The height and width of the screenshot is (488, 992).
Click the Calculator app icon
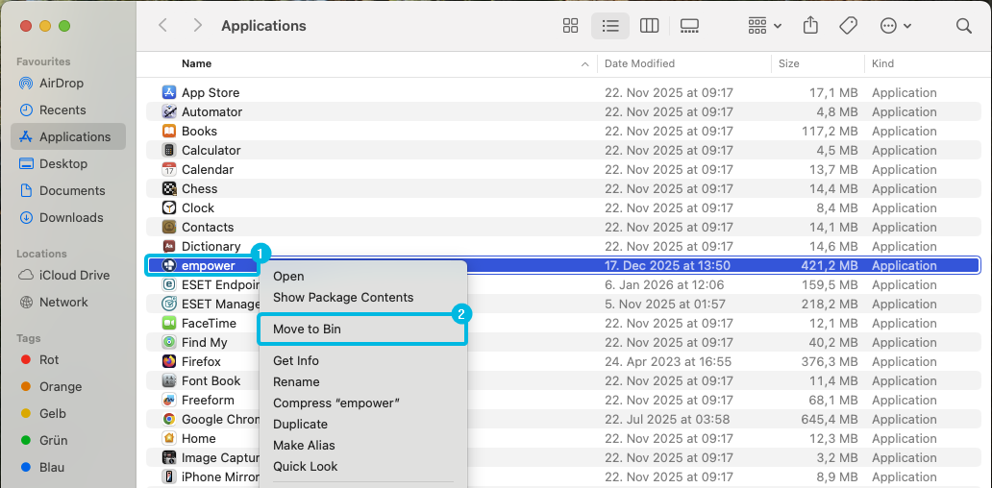coord(169,151)
